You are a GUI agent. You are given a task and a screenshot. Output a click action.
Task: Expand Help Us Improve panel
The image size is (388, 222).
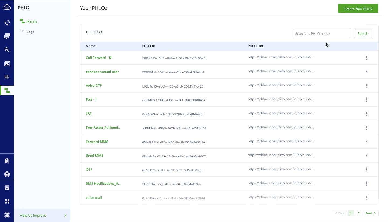tap(42, 215)
